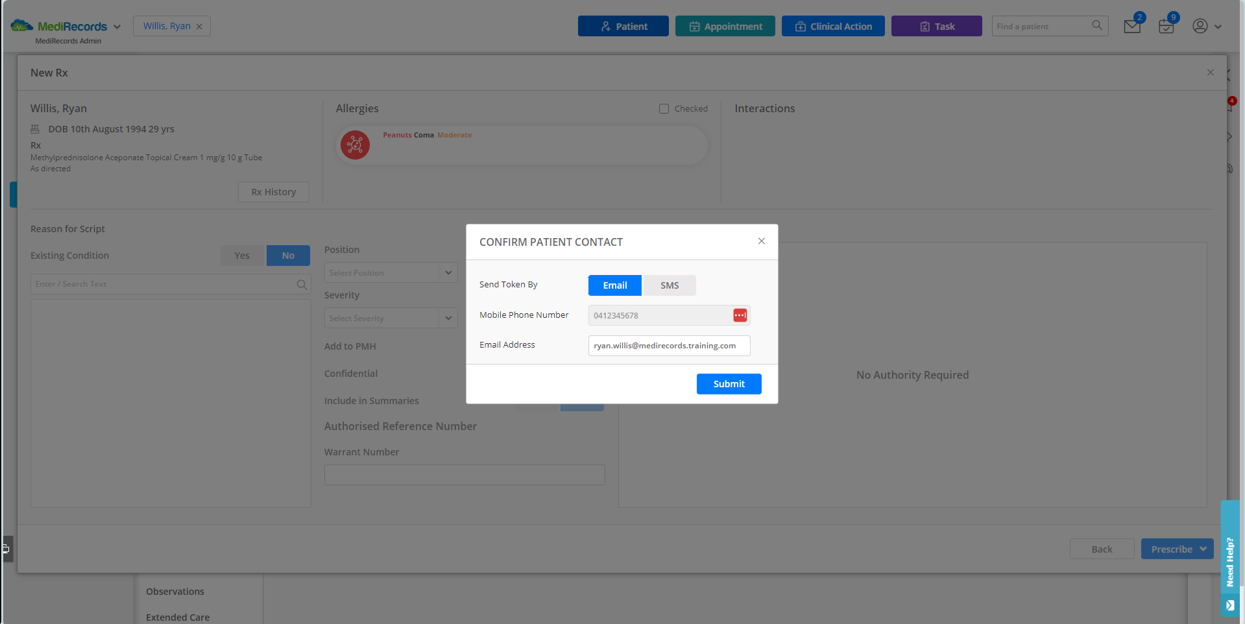Enable the Checked checkbox for allergies
The image size is (1245, 624).
point(664,108)
